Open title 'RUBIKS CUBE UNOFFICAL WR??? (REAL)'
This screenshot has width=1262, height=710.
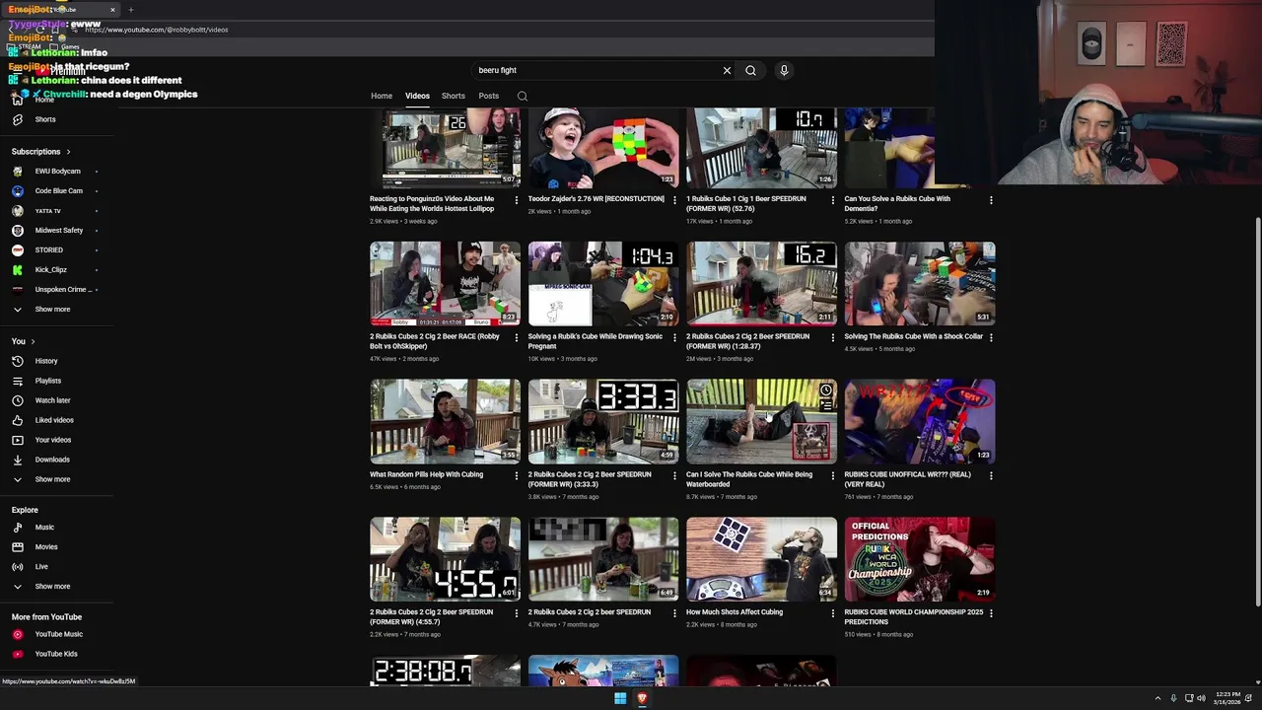click(x=907, y=479)
